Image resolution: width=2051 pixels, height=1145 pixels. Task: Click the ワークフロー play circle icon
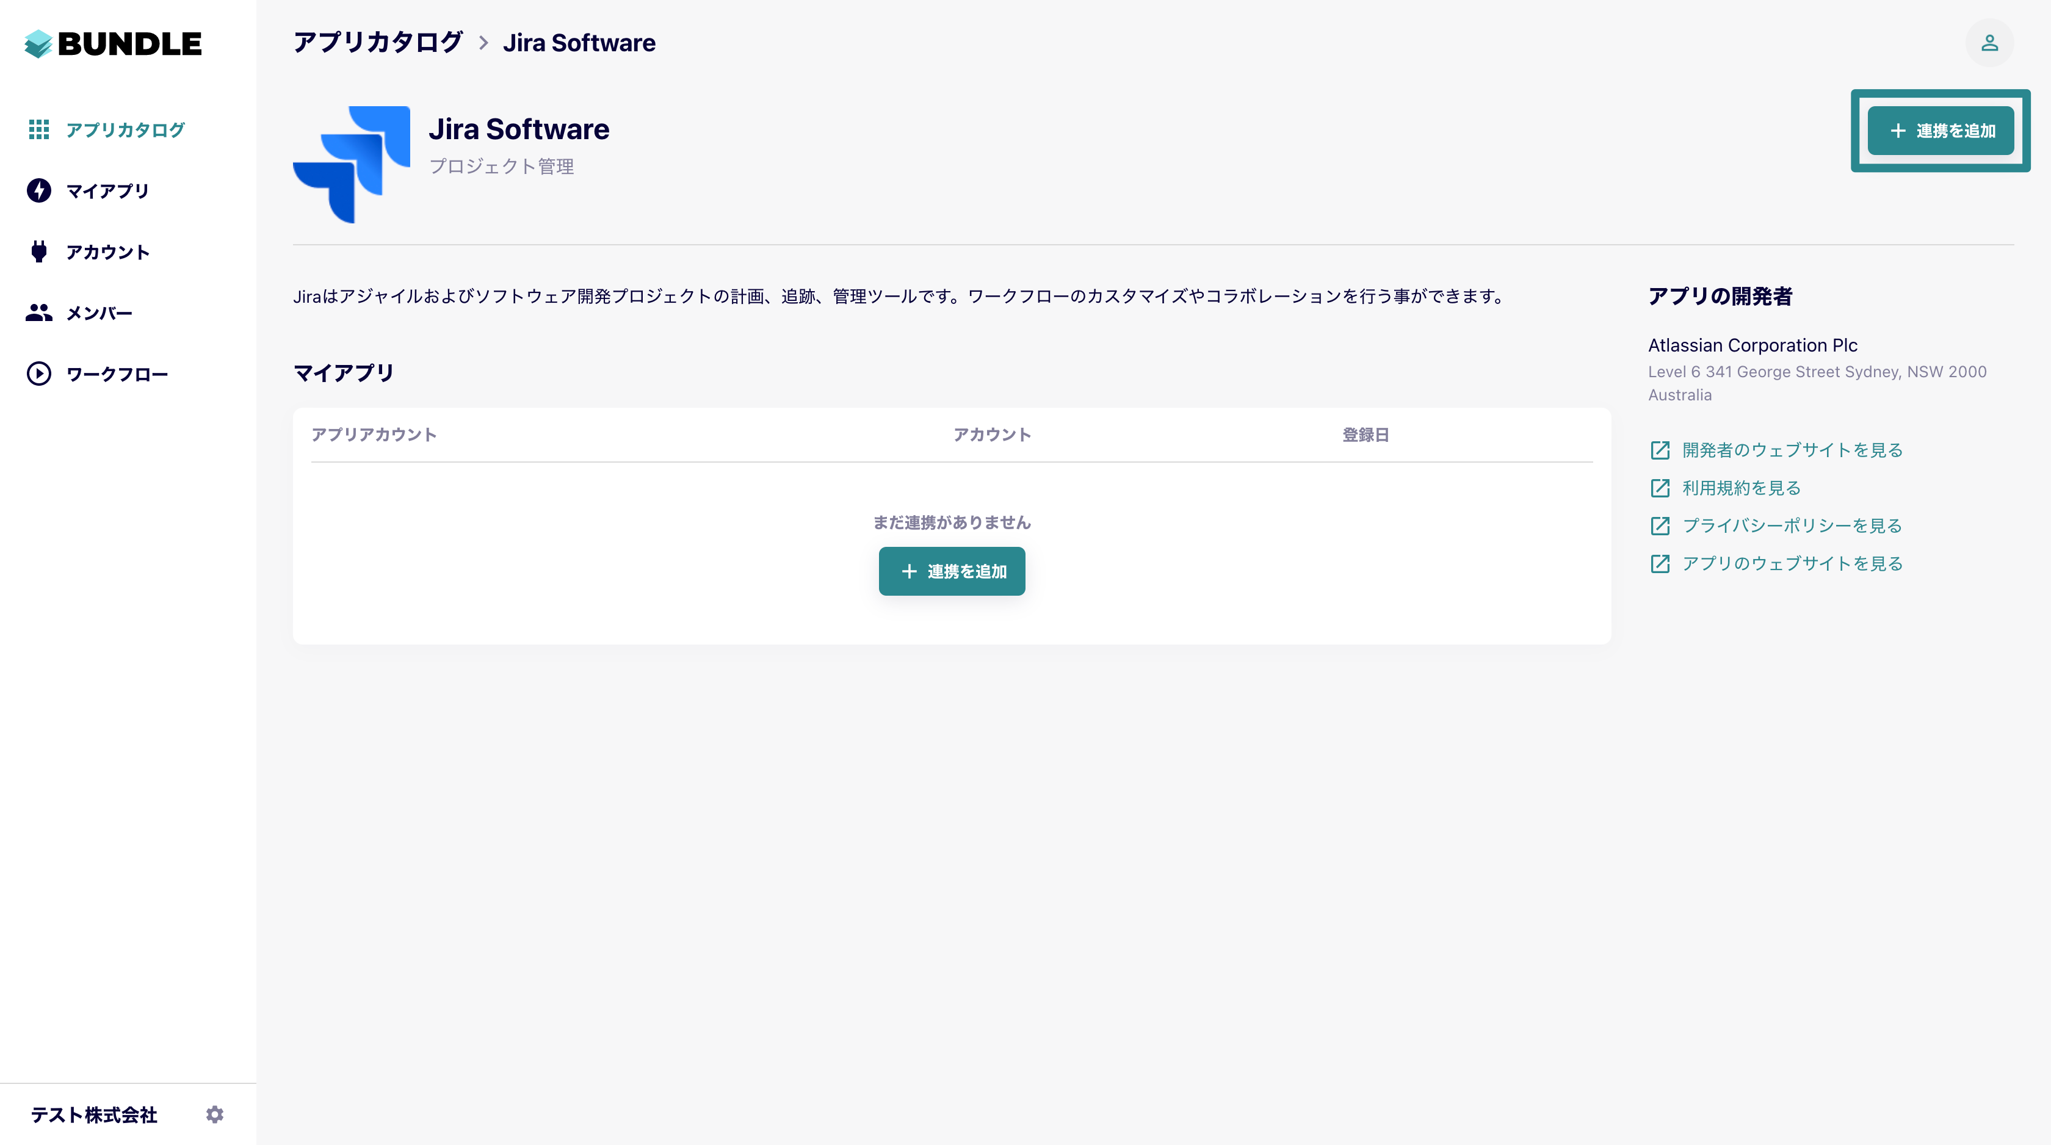tap(39, 374)
